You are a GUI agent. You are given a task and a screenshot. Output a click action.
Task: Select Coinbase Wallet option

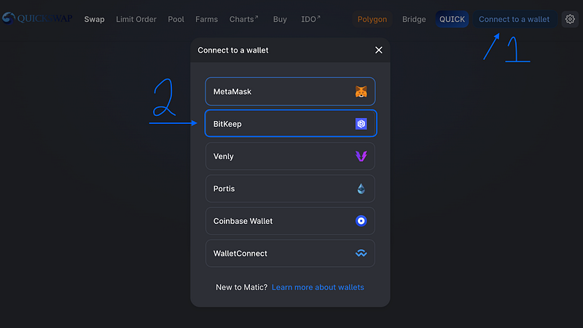pos(290,221)
